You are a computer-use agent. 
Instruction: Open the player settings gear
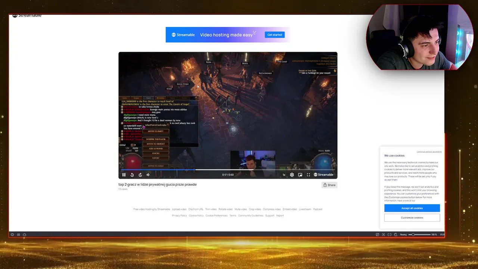tap(292, 174)
